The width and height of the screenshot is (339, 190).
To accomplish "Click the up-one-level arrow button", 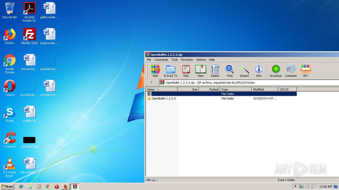I will [x=151, y=82].
